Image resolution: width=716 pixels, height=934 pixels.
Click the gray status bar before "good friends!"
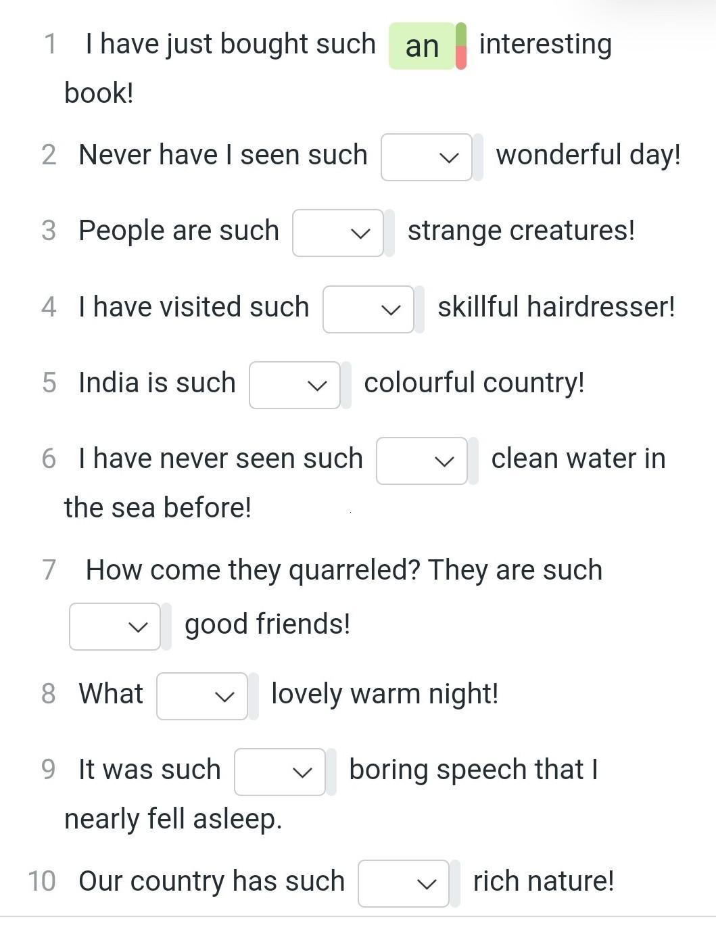(x=166, y=627)
